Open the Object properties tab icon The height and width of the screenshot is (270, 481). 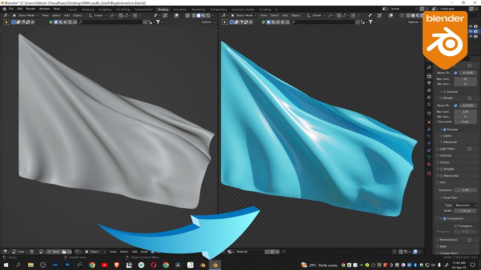tap(429, 122)
